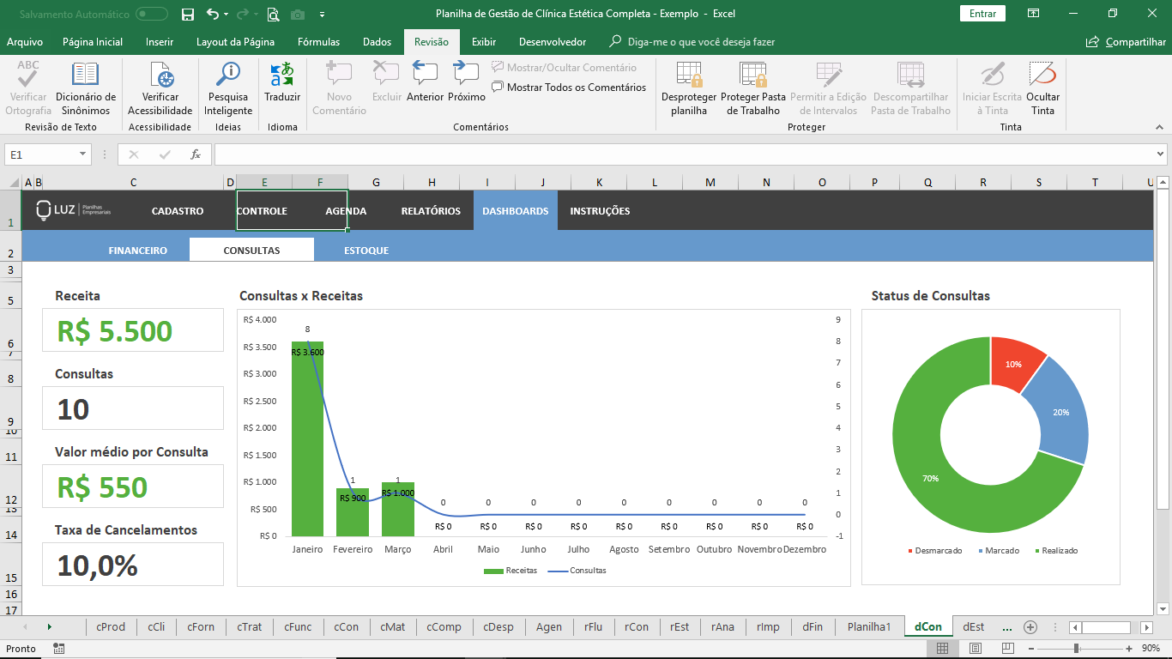The height and width of the screenshot is (659, 1172).
Task: Open the Dicionário de Sinônimos tool
Action: click(86, 88)
